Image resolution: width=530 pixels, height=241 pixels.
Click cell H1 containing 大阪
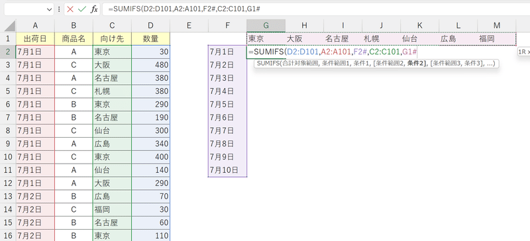click(305, 39)
